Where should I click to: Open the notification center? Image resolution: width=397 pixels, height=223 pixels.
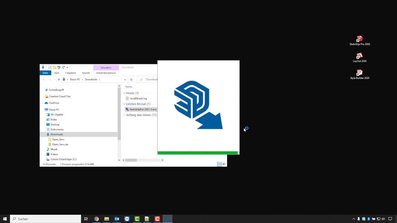[390, 219]
